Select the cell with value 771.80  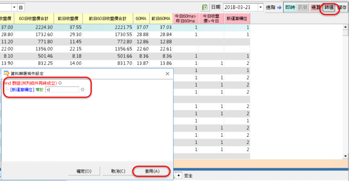pyautogui.click(x=34, y=42)
